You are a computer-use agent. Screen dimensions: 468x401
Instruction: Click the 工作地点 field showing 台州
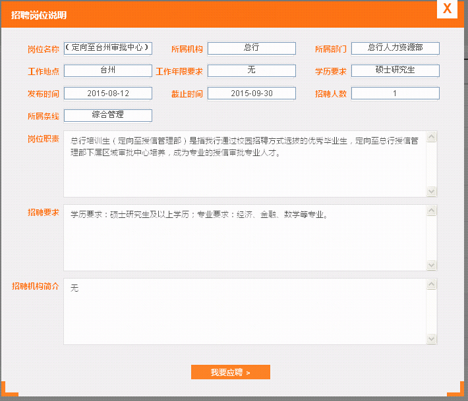(x=108, y=70)
